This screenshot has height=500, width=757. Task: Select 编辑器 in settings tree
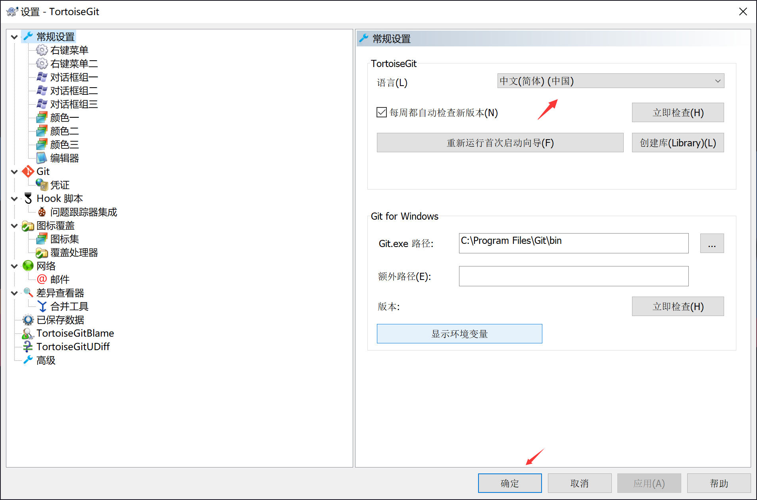coord(65,158)
